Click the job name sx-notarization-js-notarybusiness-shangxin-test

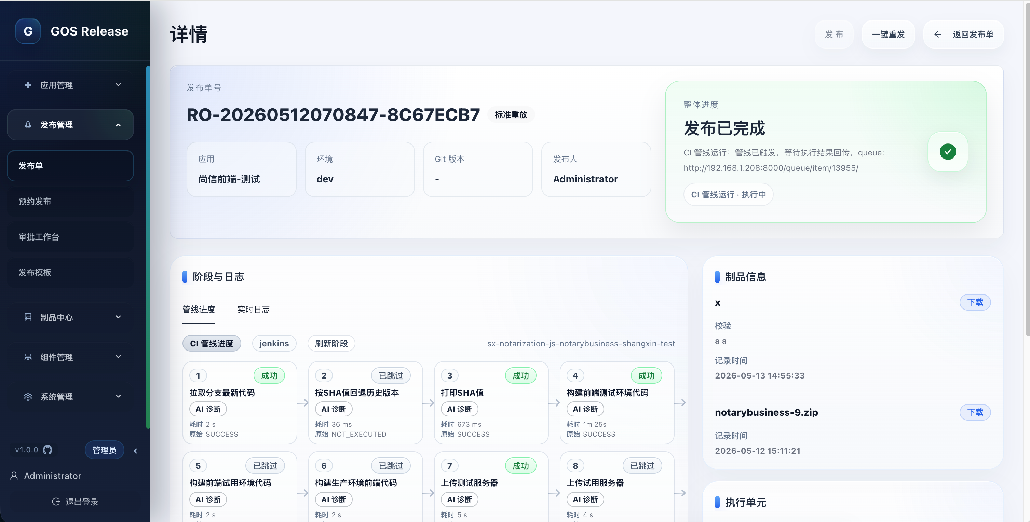[x=581, y=343]
